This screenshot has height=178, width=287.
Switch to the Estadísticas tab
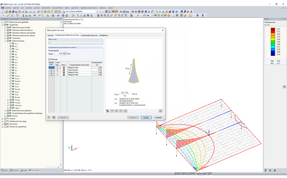103,35
